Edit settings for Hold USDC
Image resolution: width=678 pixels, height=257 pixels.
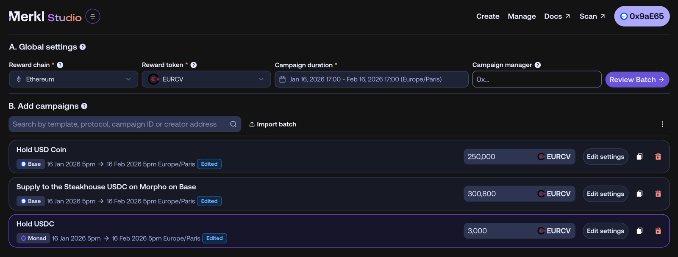click(606, 231)
